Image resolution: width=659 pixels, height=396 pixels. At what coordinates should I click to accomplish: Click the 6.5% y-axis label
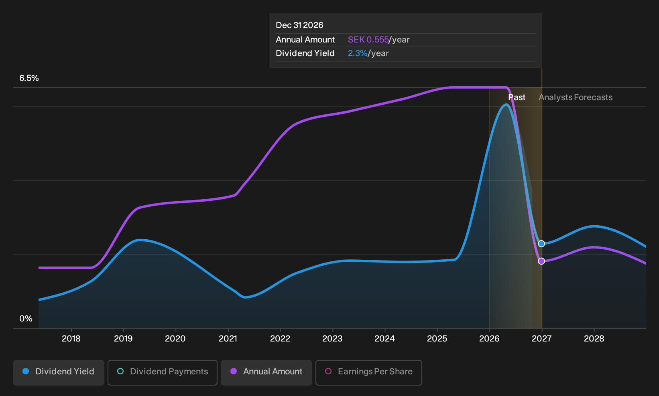pos(29,78)
